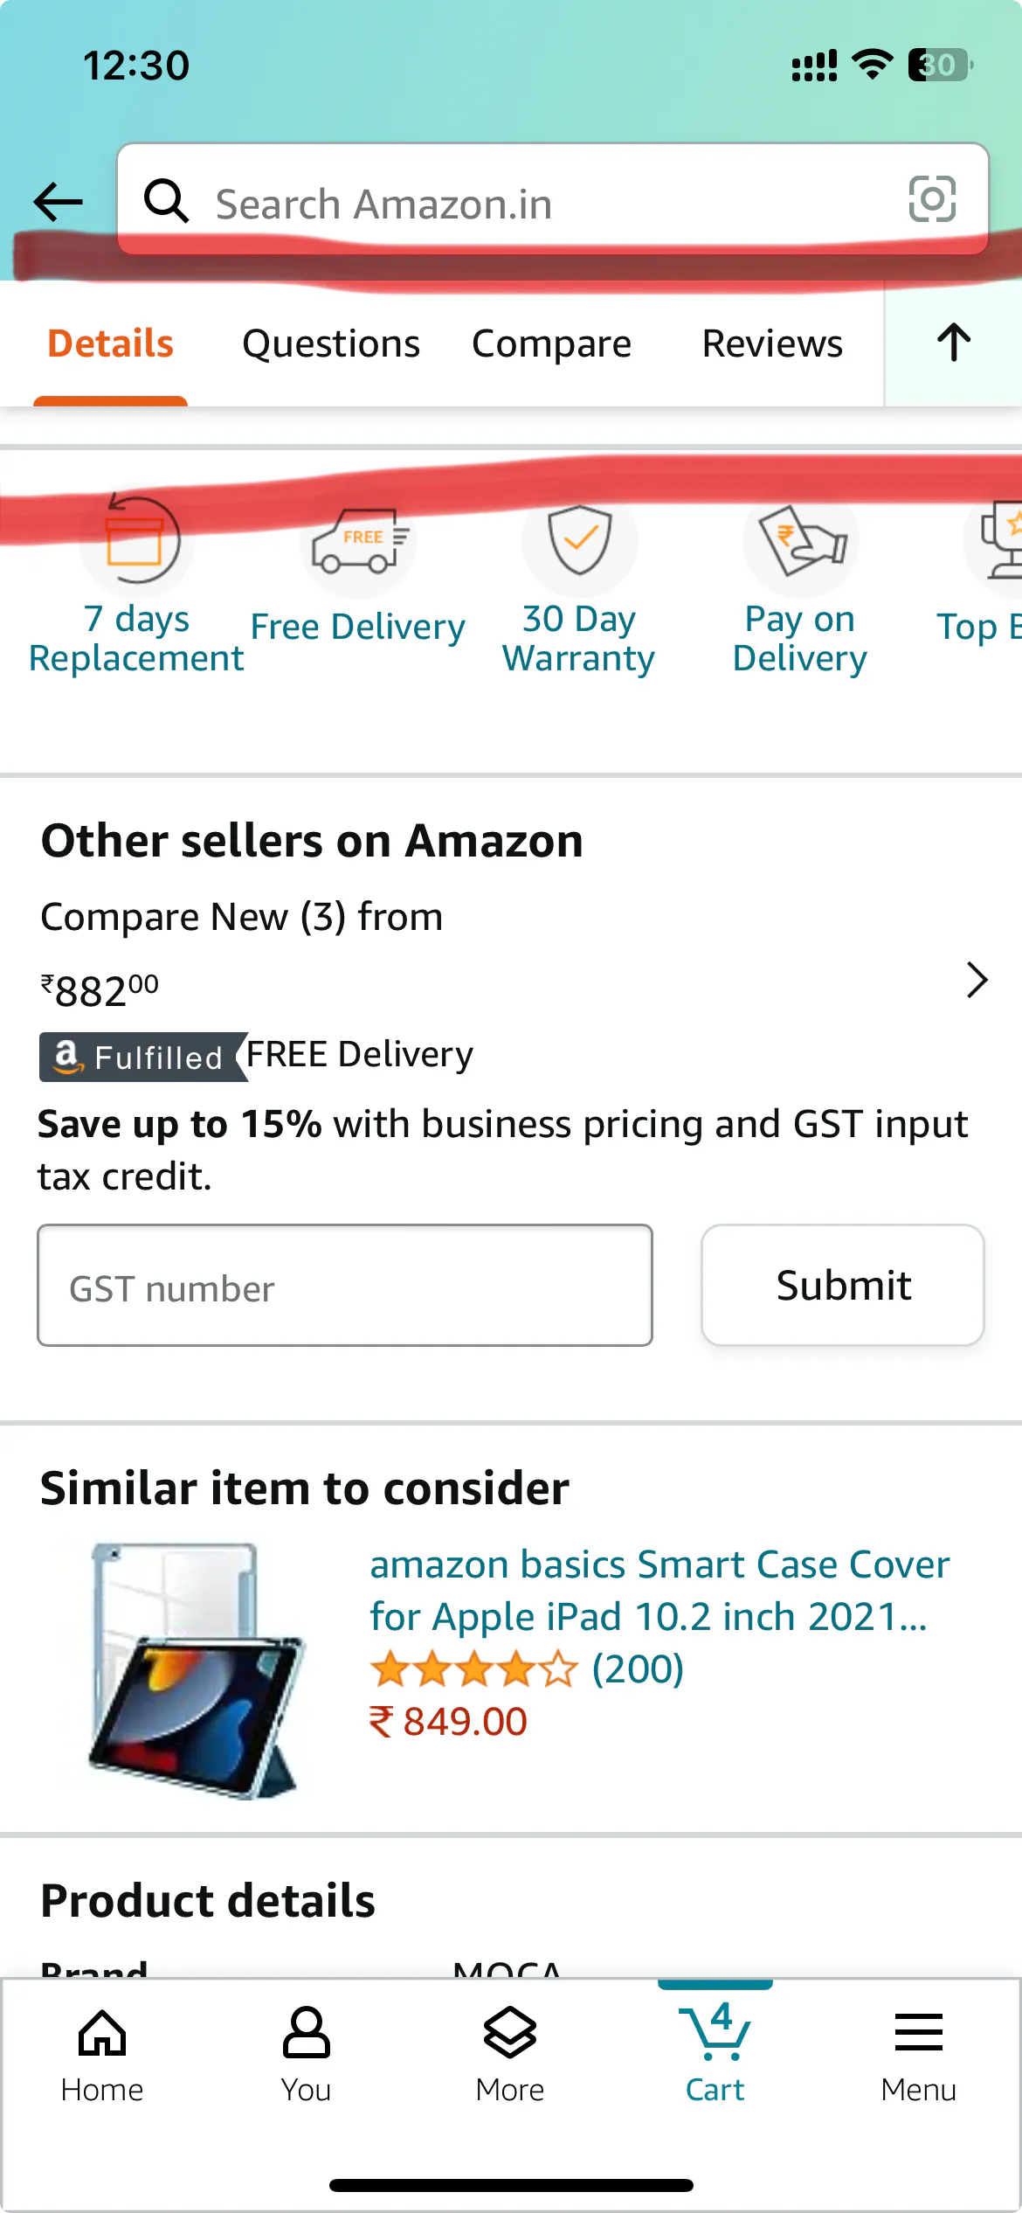Tap the back arrow to go back
This screenshot has height=2213, width=1022.
pyautogui.click(x=57, y=201)
